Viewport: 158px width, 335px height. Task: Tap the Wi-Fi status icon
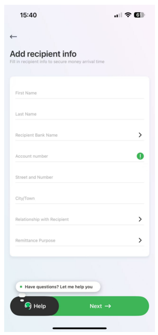coord(128,15)
